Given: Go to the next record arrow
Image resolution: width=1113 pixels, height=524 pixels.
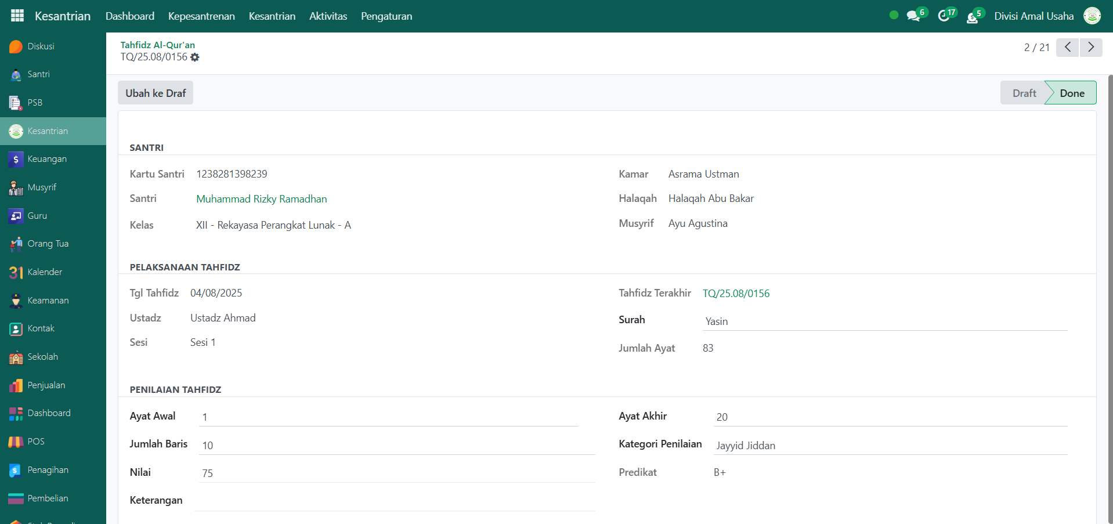Looking at the screenshot, I should (1090, 47).
